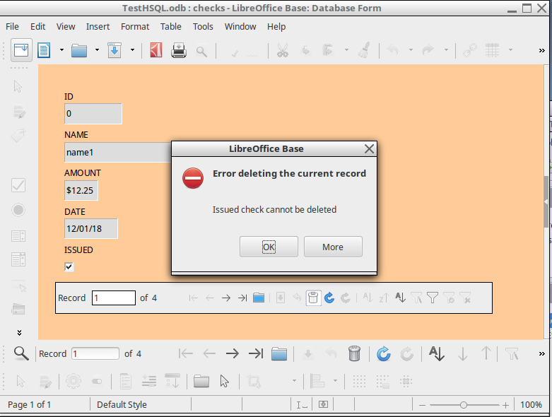Viewport: 552px width, 417px height.
Task: Go to next record in bottom toolbar
Action: (230, 353)
